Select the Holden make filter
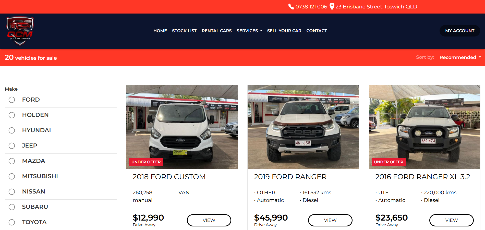This screenshot has width=485, height=230. pos(12,115)
